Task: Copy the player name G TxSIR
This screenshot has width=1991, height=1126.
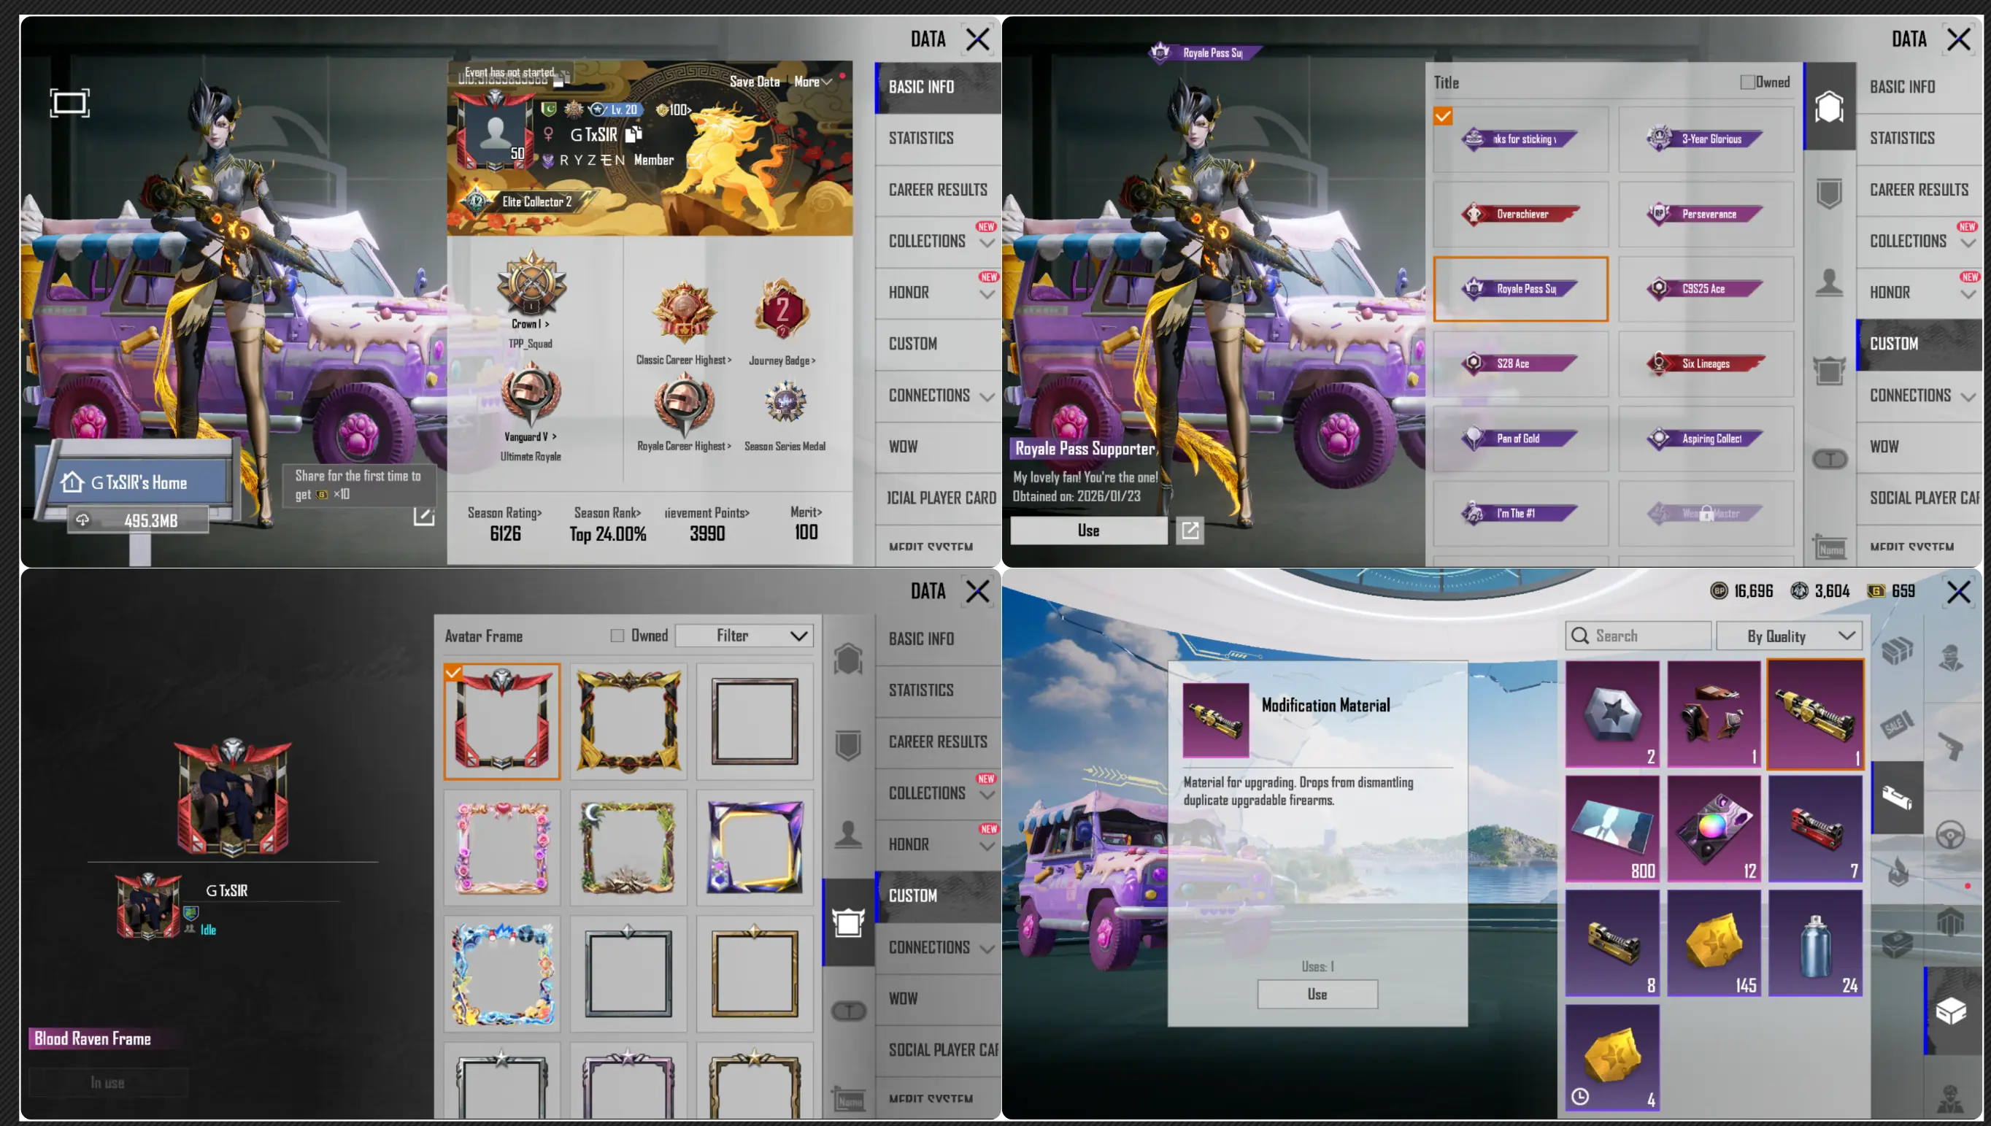Action: (634, 134)
